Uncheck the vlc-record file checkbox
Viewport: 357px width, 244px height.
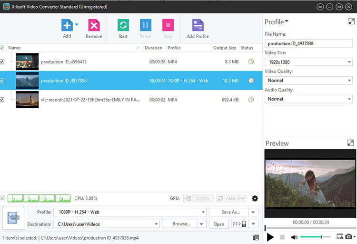2,100
